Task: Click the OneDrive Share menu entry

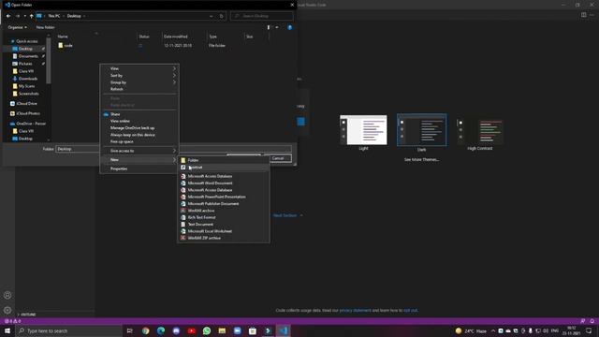Action: [139, 114]
